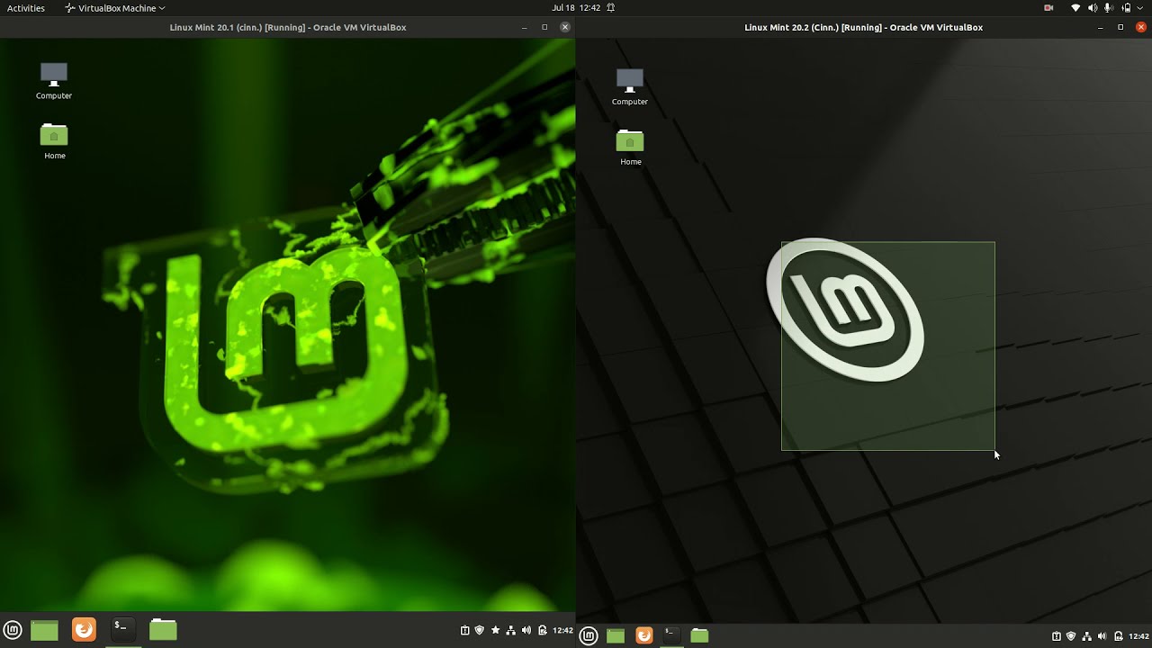This screenshot has width=1152, height=648.
Task: Click volume icon in Mint 20.2 tray
Action: click(x=1102, y=636)
